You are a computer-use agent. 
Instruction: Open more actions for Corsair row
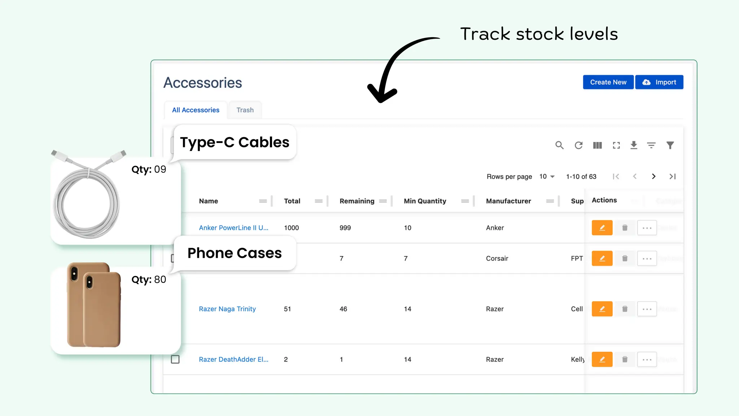point(647,259)
